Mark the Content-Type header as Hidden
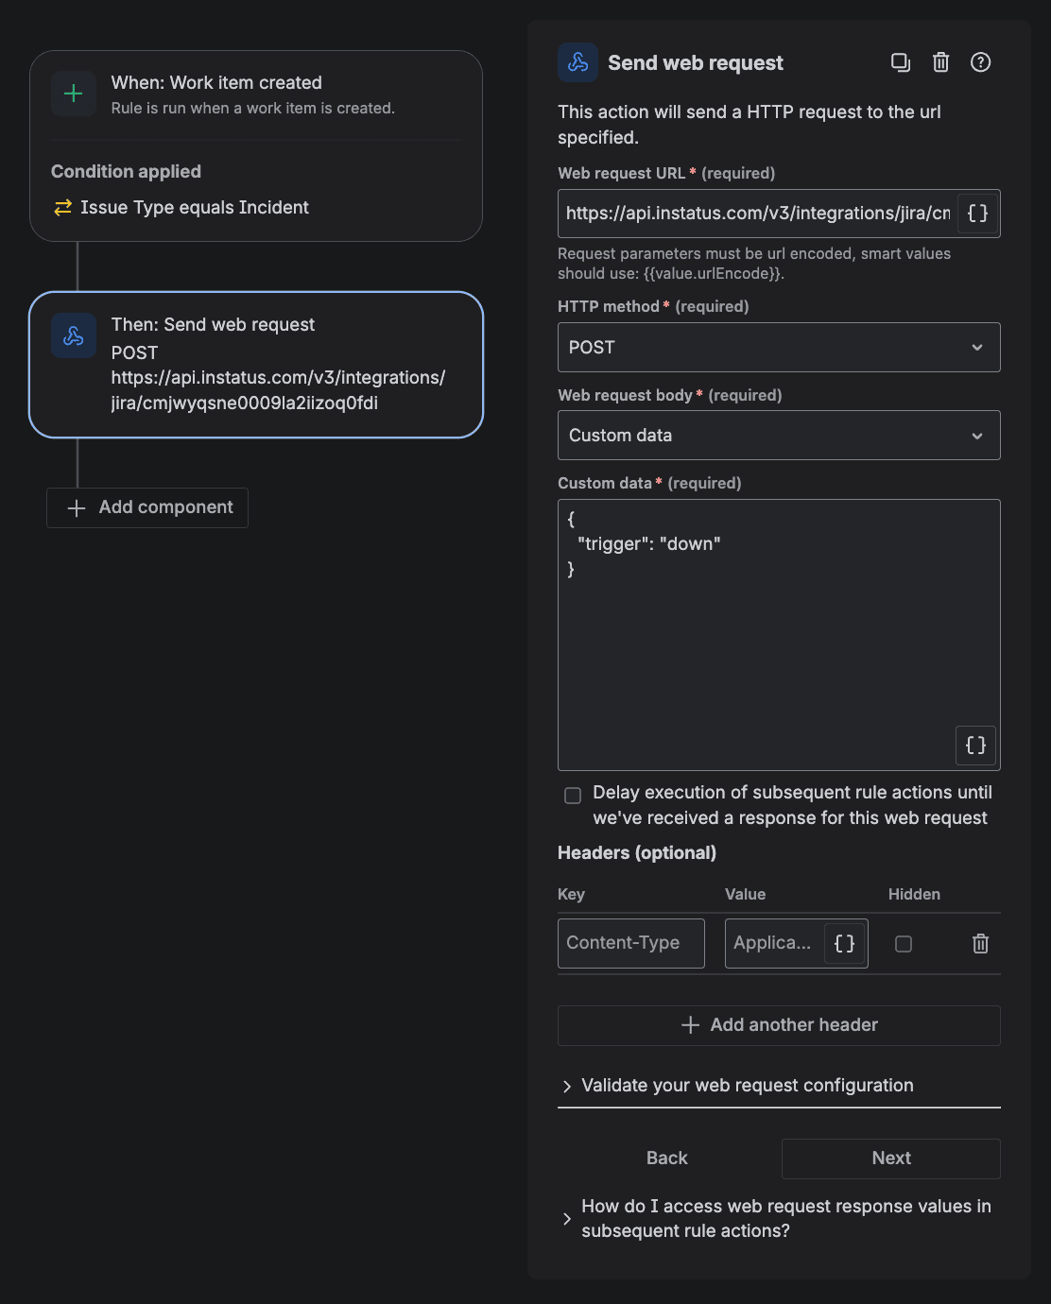The image size is (1051, 1304). (x=904, y=943)
